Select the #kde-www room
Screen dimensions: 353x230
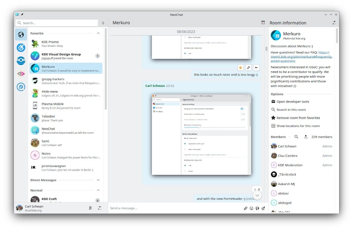coord(66,93)
